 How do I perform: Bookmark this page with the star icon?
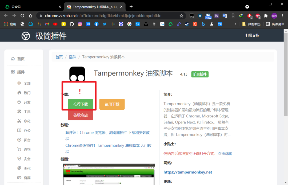pyautogui.click(x=182, y=16)
